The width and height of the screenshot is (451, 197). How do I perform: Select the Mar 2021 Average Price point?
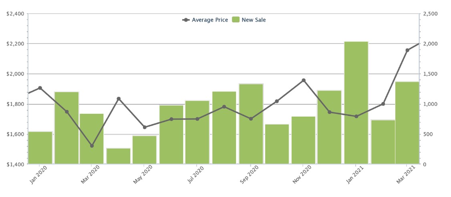tap(407, 50)
